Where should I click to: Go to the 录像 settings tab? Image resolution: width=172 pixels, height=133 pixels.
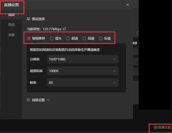pyautogui.click(x=11, y=35)
